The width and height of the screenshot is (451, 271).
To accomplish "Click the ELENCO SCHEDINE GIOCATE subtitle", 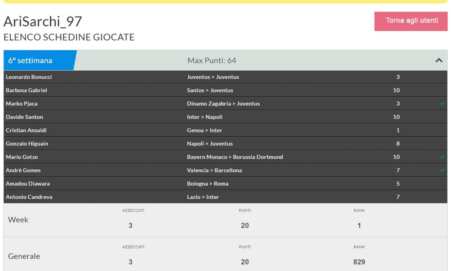I will click(69, 37).
